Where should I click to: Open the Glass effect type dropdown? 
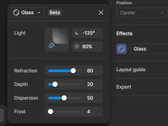28,12
